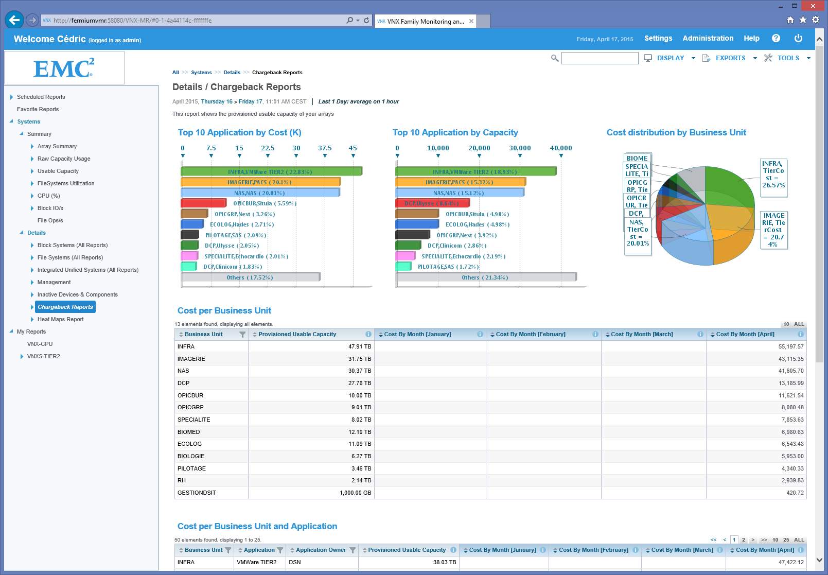
Task: Select Heat Maps Report in sidebar
Action: tap(60, 319)
